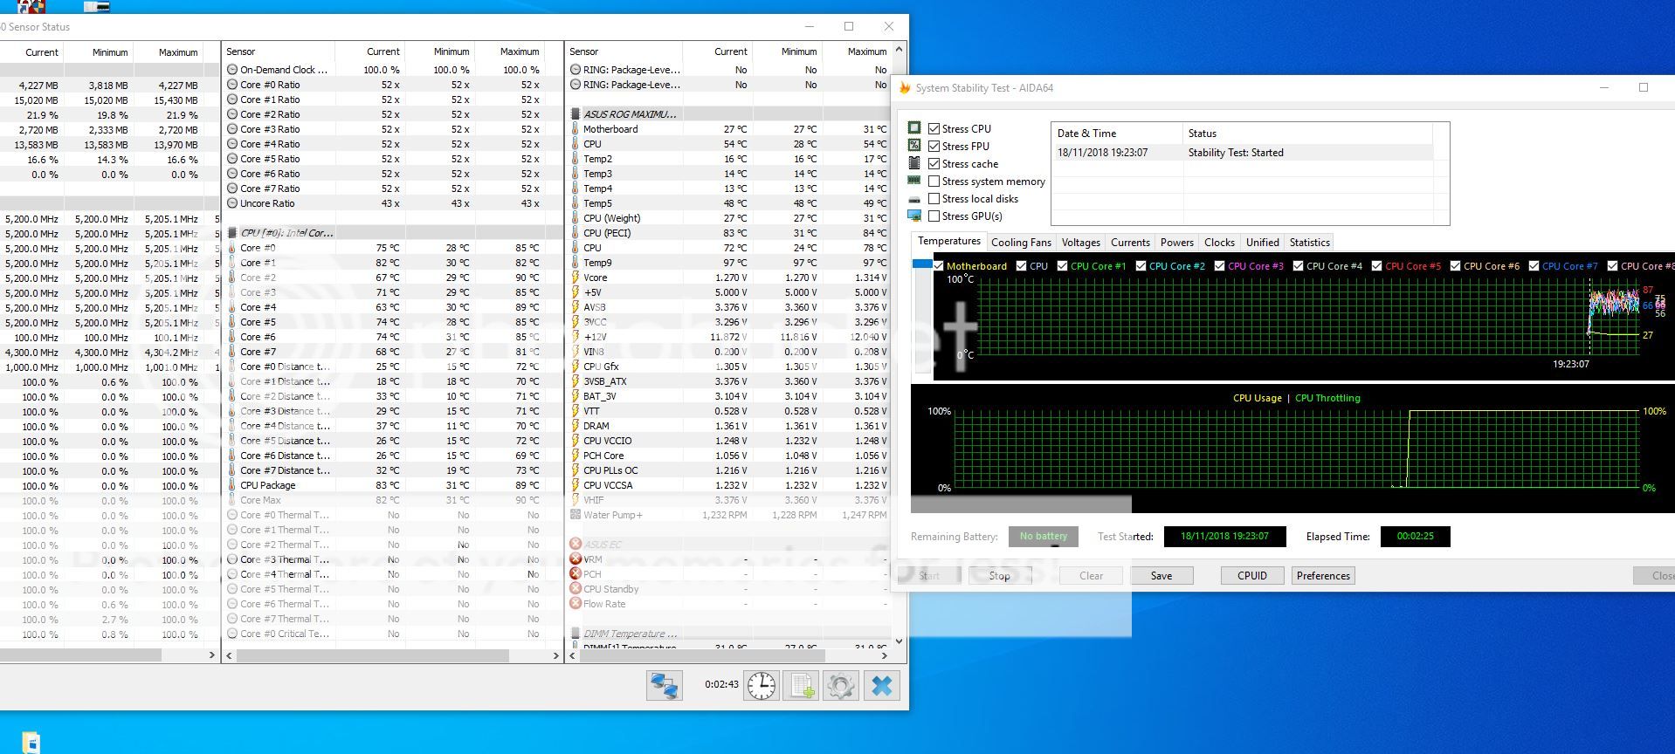Click the lightning bolt icon of DRAM row
Viewport: 1675px width, 754px height.
[x=576, y=426]
